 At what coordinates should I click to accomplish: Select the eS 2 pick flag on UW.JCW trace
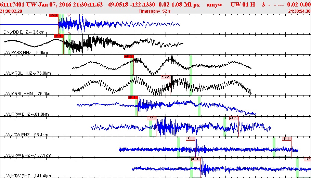(x=234, y=118)
